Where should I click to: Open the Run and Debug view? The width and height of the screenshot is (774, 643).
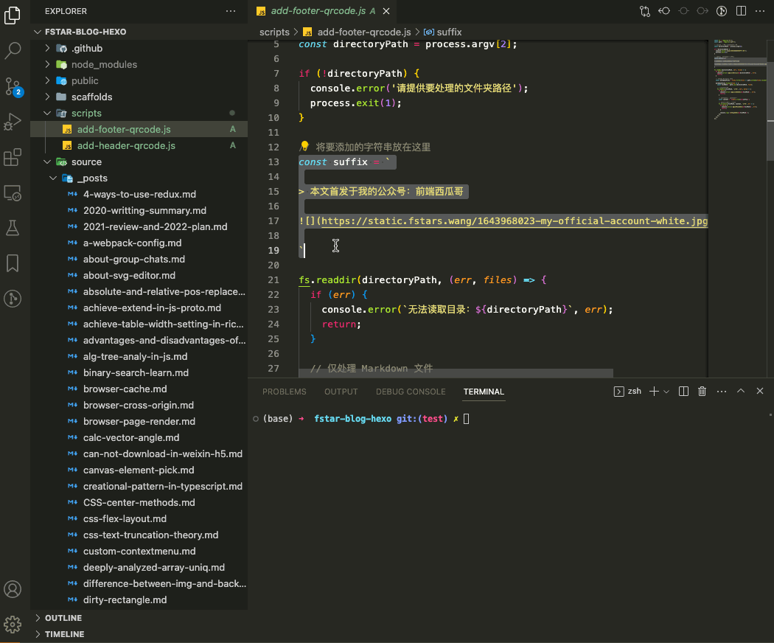13,121
